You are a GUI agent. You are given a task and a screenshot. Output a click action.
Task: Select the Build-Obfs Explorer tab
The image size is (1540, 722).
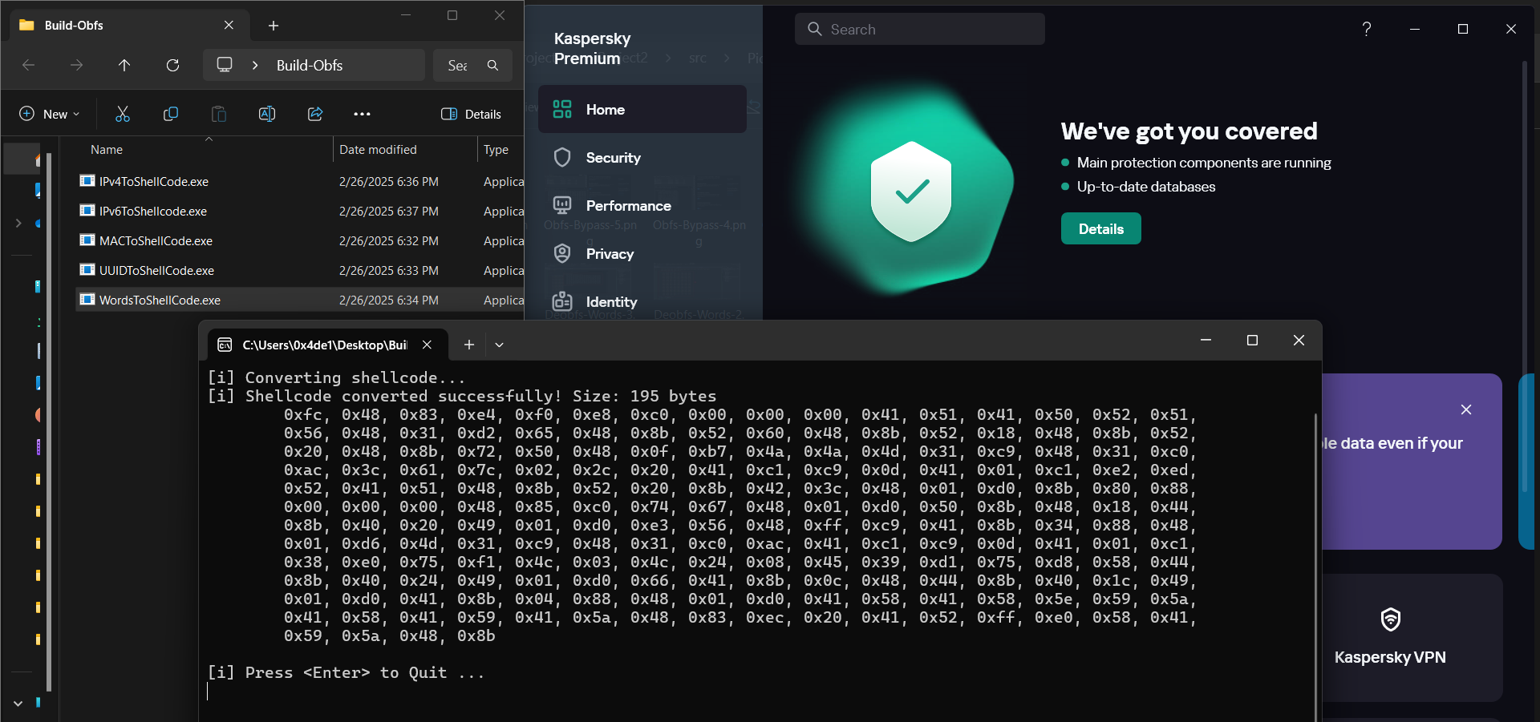coord(128,26)
